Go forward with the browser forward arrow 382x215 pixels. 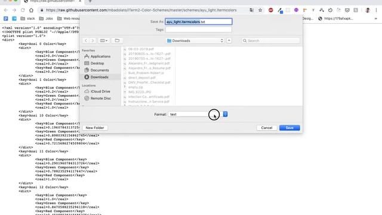(x=14, y=10)
